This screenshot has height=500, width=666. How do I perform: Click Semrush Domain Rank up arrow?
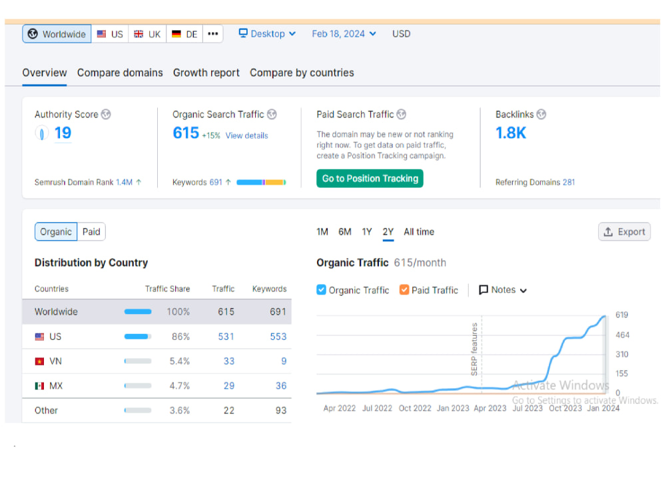pos(139,182)
